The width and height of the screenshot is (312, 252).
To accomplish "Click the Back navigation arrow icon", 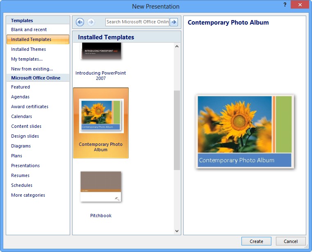I will click(80, 22).
